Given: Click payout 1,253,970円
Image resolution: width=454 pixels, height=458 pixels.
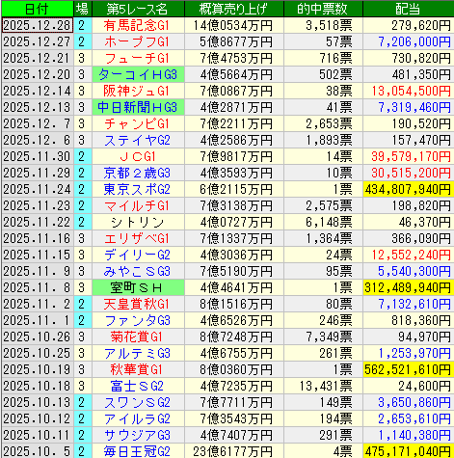Looking at the screenshot, I should click(x=414, y=353).
